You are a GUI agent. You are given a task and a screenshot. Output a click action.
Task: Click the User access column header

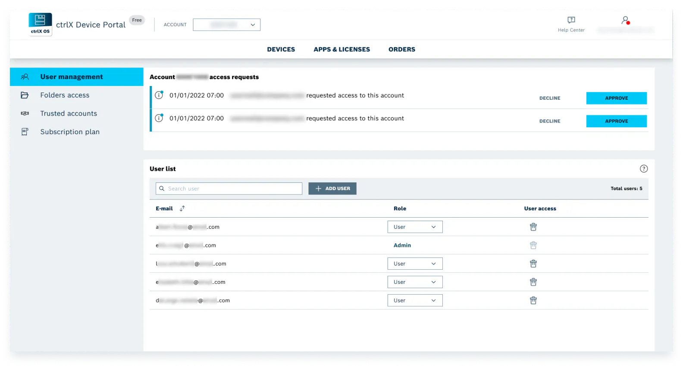(540, 209)
